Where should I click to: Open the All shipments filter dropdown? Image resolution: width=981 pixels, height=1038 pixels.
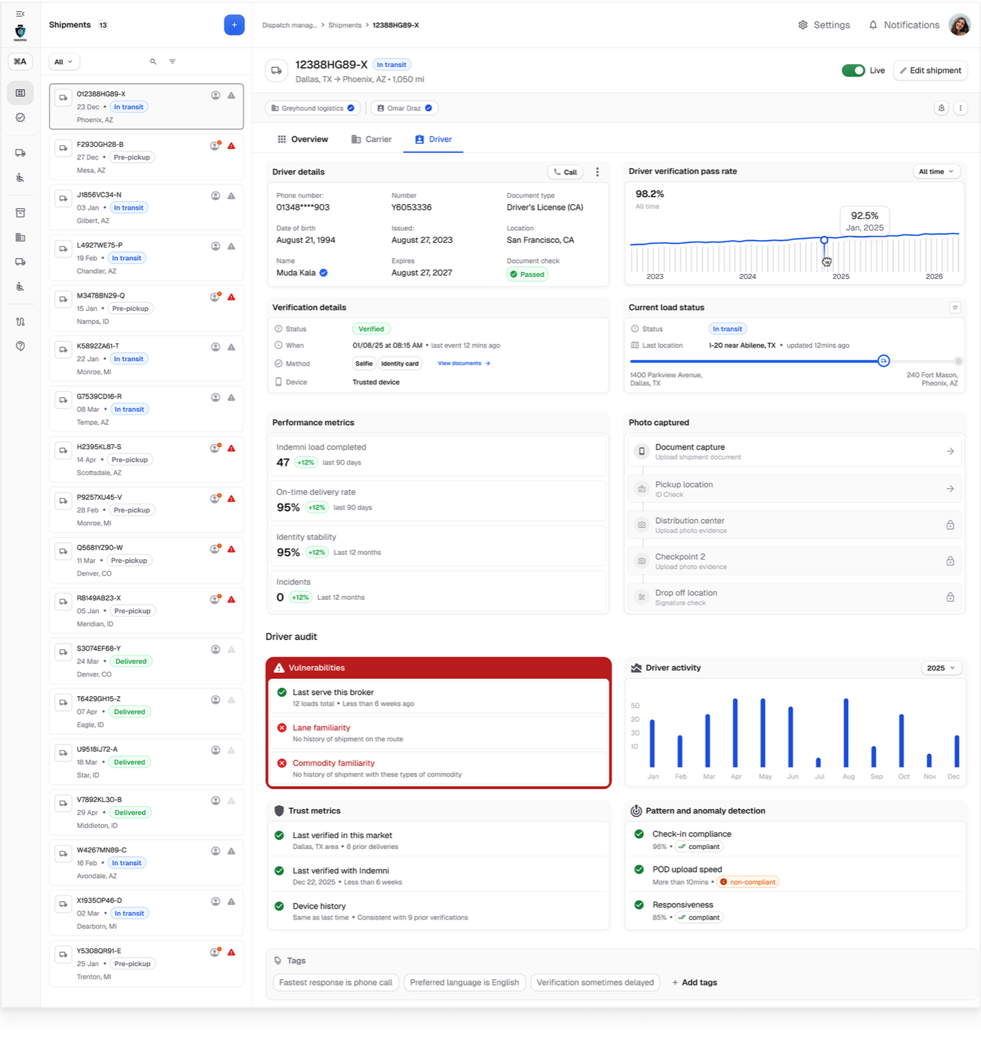point(64,62)
